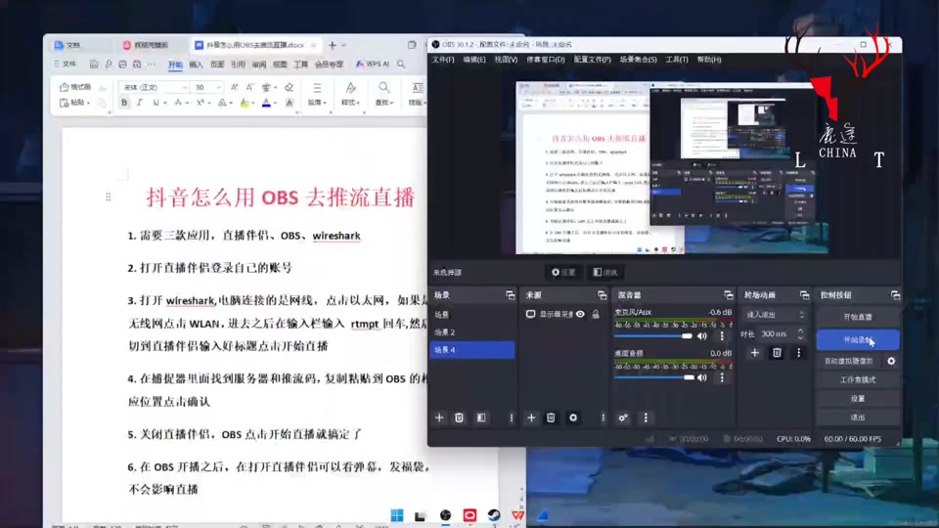
Task: Open advanced audio properties gears icon in mixer
Action: (x=623, y=418)
